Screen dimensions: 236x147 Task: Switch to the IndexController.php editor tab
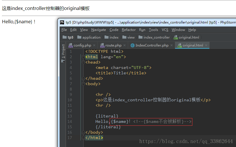click(x=152, y=45)
